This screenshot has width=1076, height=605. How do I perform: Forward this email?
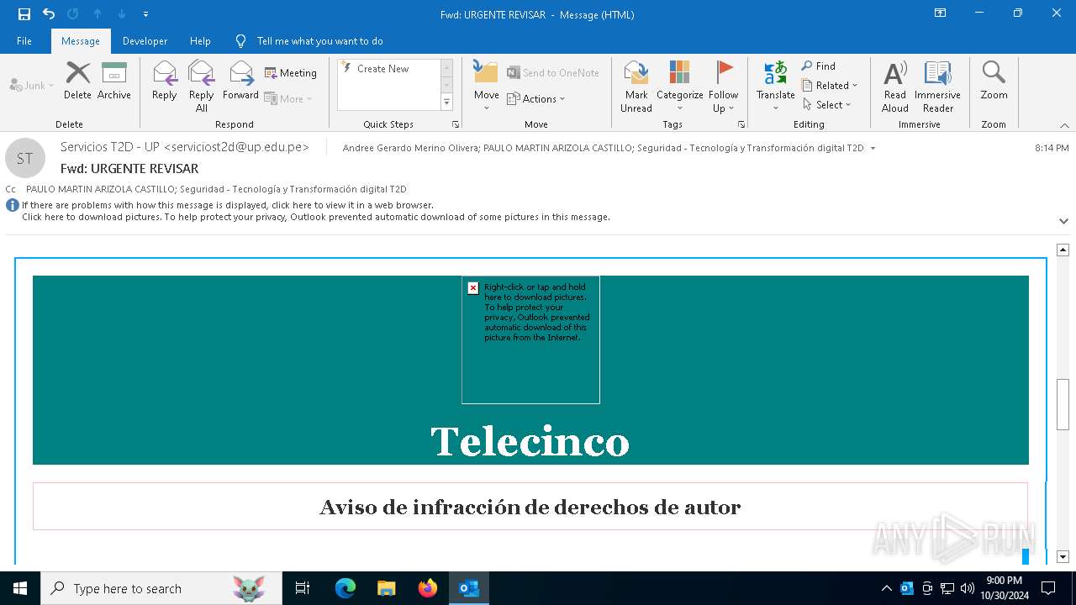[x=240, y=82]
